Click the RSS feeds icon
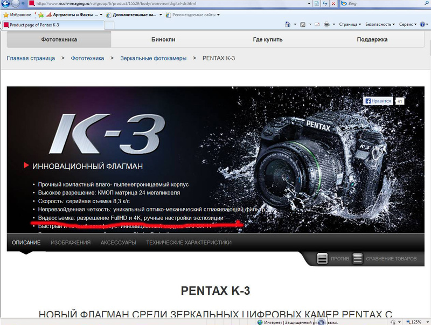 point(303,24)
